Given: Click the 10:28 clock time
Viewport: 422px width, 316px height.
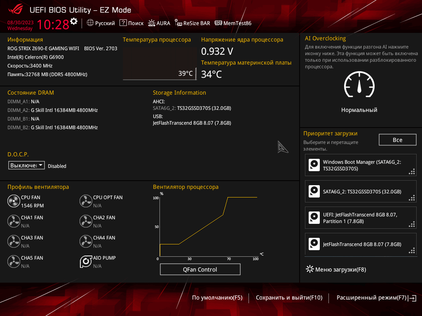Looking at the screenshot, I should pos(53,24).
